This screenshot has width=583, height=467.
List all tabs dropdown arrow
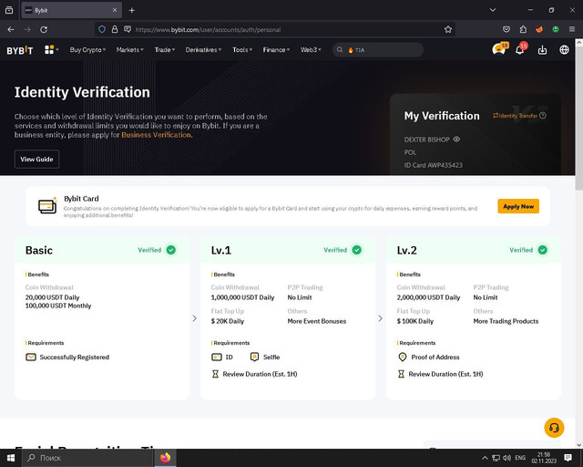click(x=493, y=10)
